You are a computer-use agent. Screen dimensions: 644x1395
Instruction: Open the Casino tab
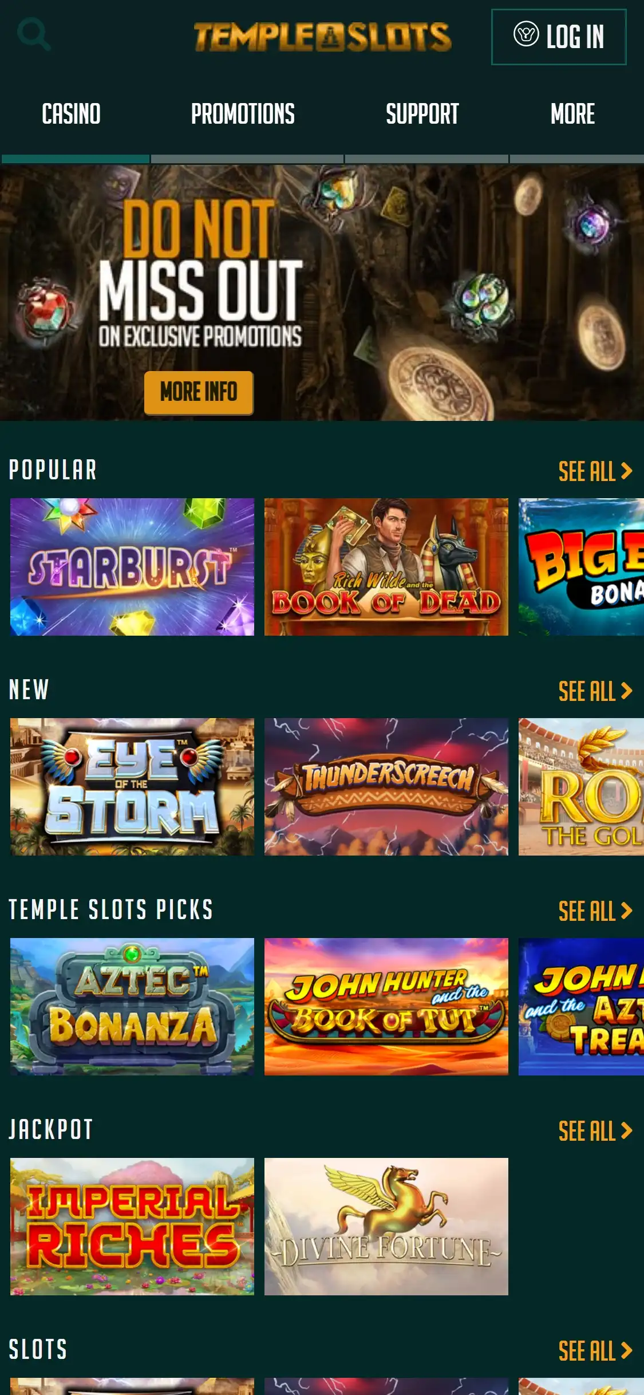click(x=72, y=114)
